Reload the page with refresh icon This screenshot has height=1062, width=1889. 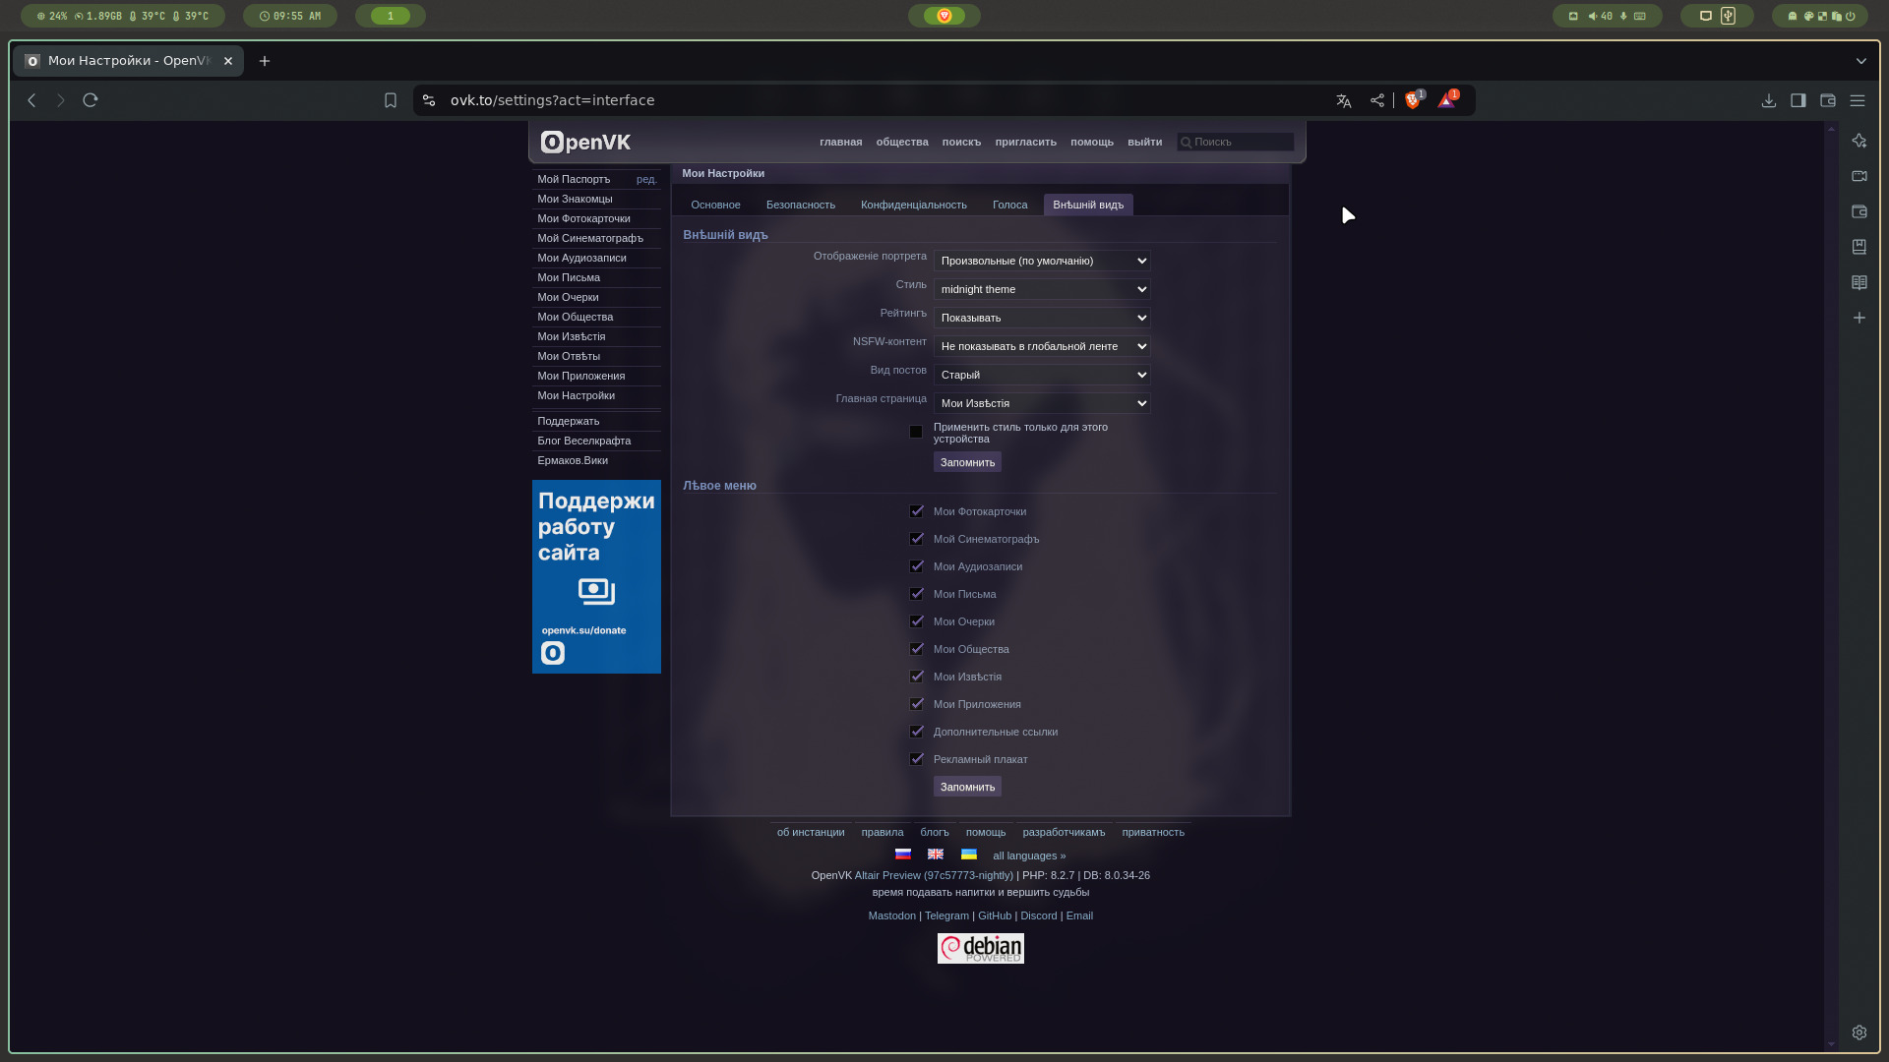tap(91, 100)
